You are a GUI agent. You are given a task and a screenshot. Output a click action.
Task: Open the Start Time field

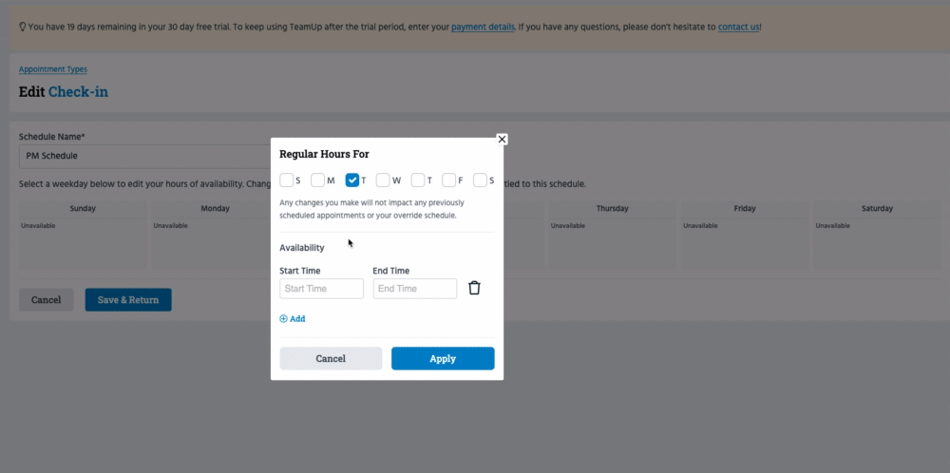[x=321, y=289]
